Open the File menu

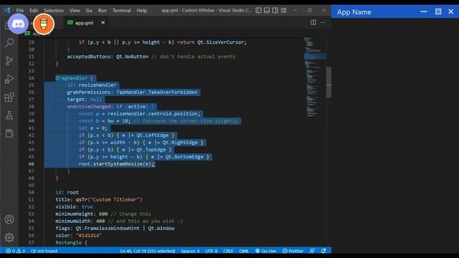click(x=20, y=10)
